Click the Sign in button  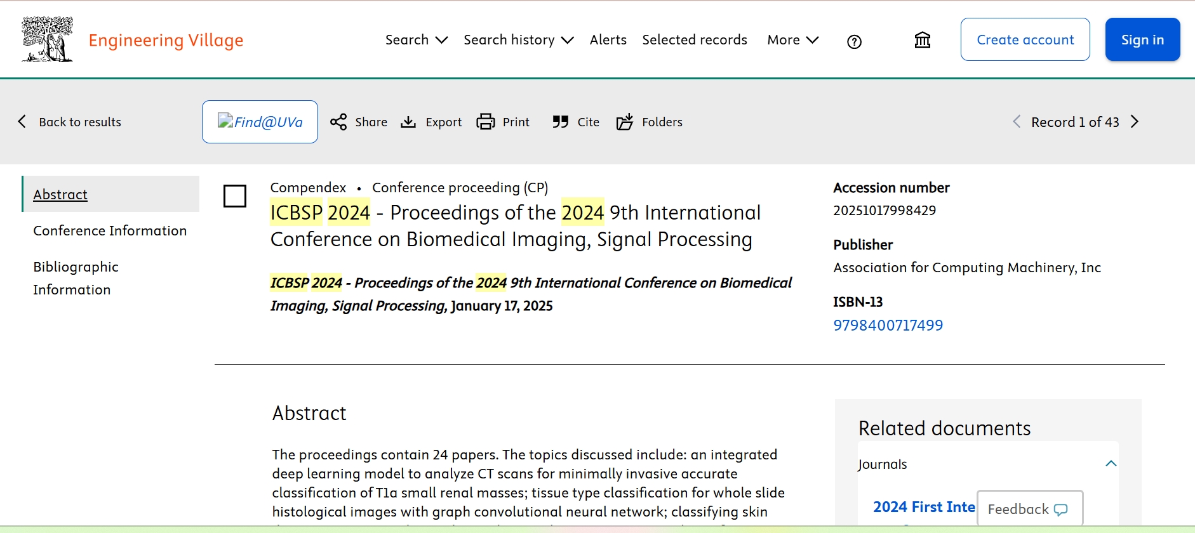point(1142,39)
